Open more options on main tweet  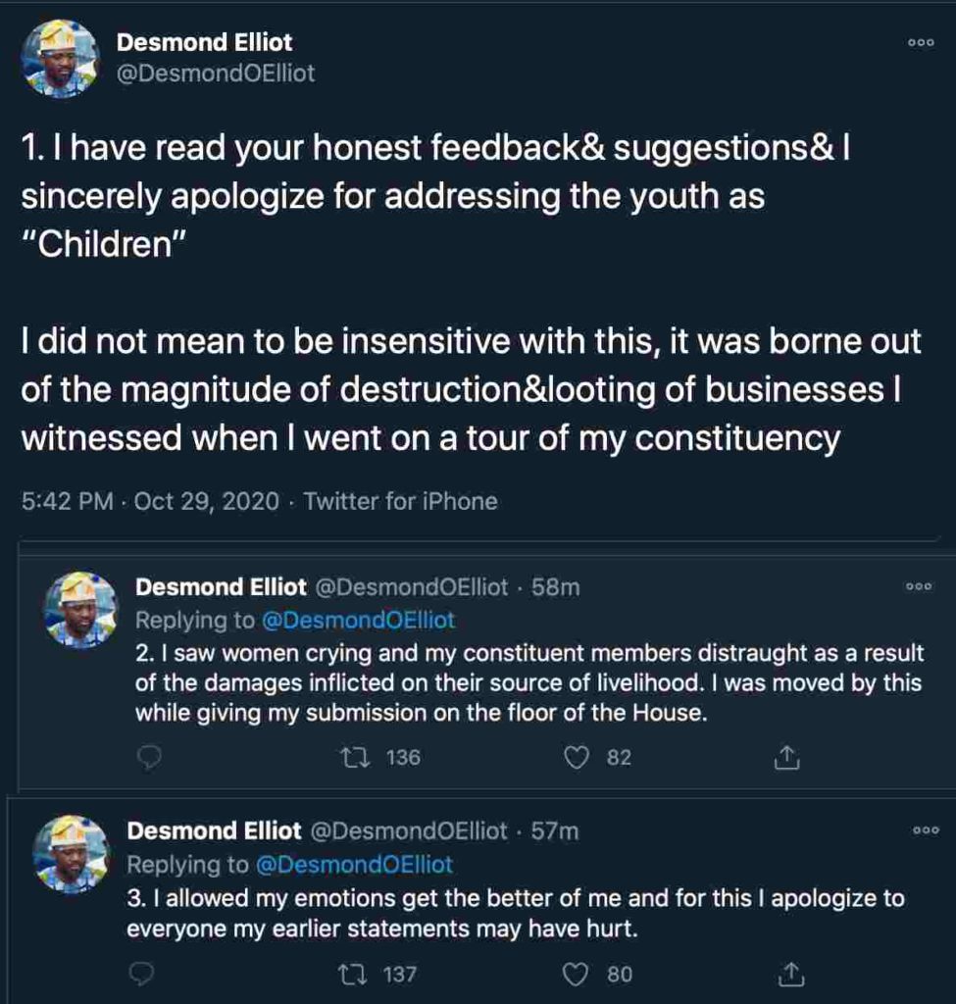tap(921, 43)
